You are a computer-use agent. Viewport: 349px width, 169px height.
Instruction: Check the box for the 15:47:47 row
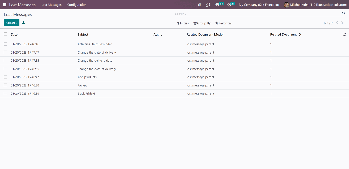click(6, 52)
